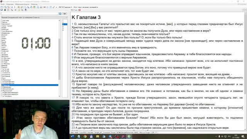Click the microphone icon in system tray
Viewport: 247px width, 139px height.
[x=219, y=136]
